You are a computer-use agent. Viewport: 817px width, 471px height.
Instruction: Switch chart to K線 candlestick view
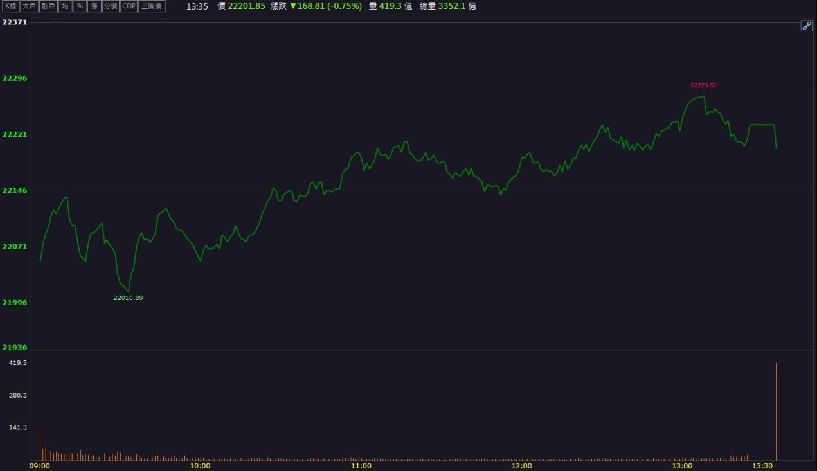[x=10, y=6]
